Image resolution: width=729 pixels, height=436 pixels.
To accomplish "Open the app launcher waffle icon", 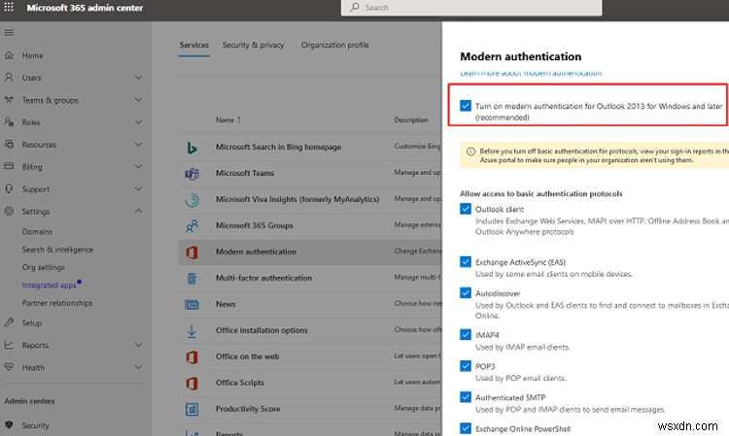I will (9, 8).
